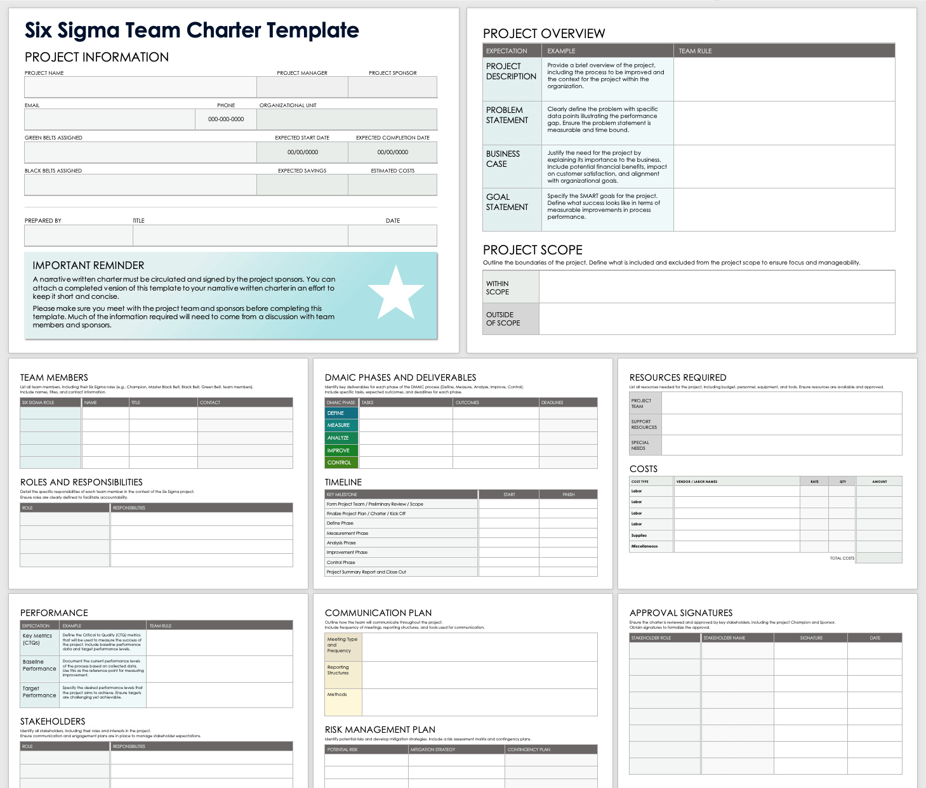Select the Expected Completion Date value
Screen dimensions: 926x788
(393, 152)
